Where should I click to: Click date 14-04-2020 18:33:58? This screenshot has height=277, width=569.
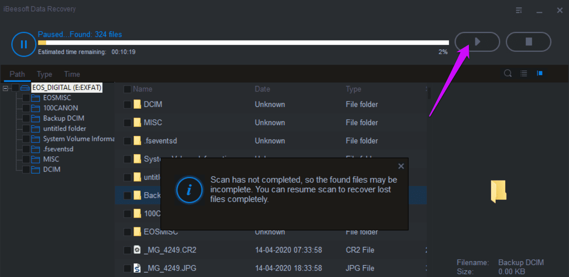(x=289, y=268)
